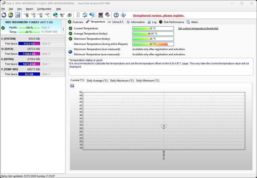Open the View menu
Image resolution: width=257 pixels, height=178 pixels.
tap(20, 9)
